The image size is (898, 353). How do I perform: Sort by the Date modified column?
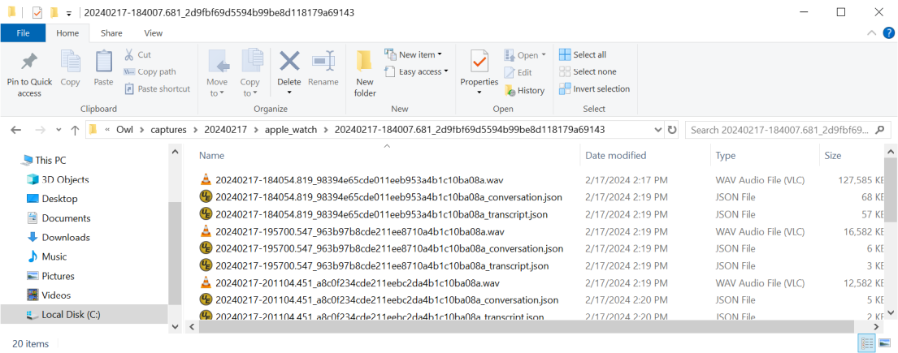[616, 156]
